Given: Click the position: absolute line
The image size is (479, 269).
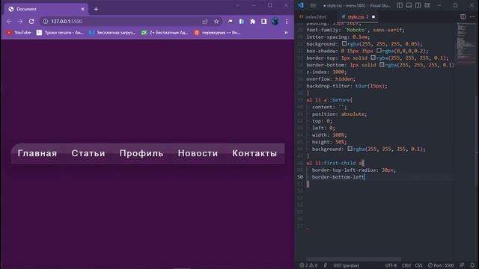Looking at the screenshot, I should pos(339,114).
